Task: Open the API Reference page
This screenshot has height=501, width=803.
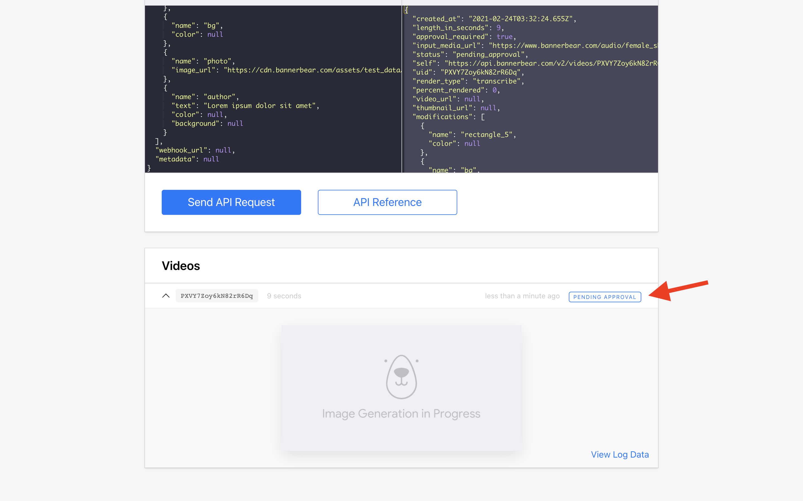Action: coord(387,202)
